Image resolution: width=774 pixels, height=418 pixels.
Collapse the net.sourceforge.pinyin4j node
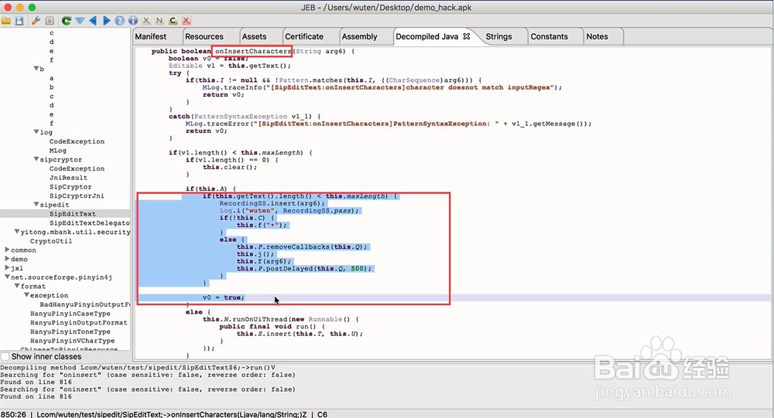click(8, 277)
